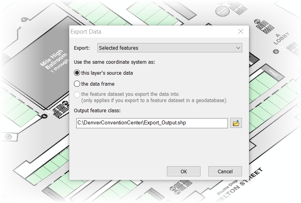Click OK to confirm the export
The image size is (301, 203).
[x=184, y=171]
